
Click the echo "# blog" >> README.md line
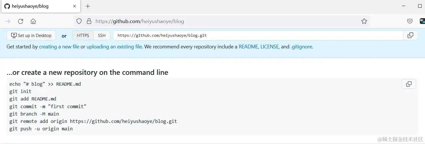45,84
